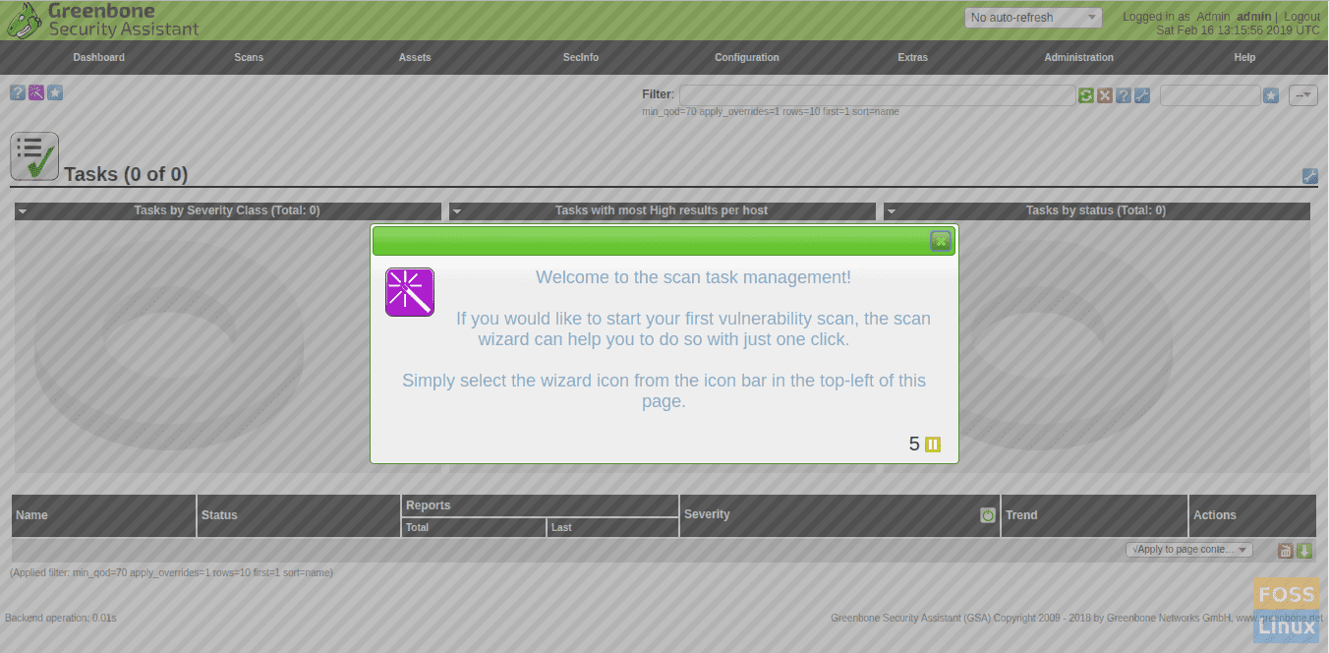Click the Tasks list checkmark icon
The width and height of the screenshot is (1329, 653).
click(x=34, y=156)
